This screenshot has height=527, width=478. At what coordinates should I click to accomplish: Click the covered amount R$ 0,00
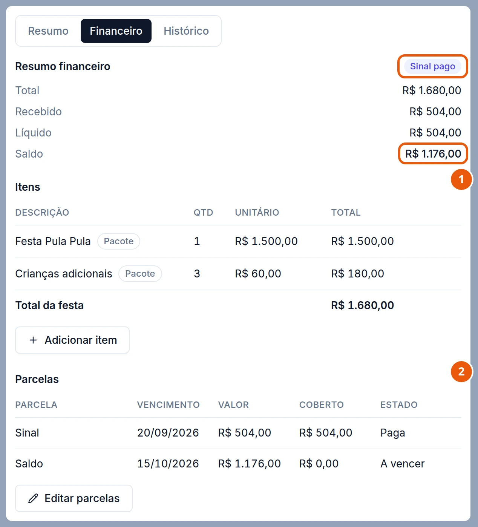319,464
